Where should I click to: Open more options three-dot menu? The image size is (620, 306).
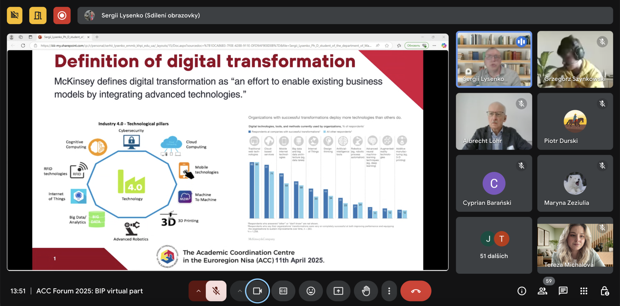click(x=389, y=291)
